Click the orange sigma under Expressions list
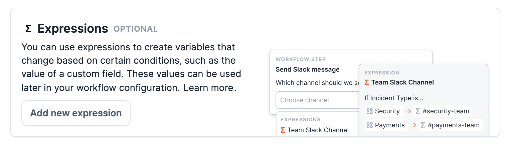Image resolution: width=511 pixels, height=146 pixels. tap(283, 130)
